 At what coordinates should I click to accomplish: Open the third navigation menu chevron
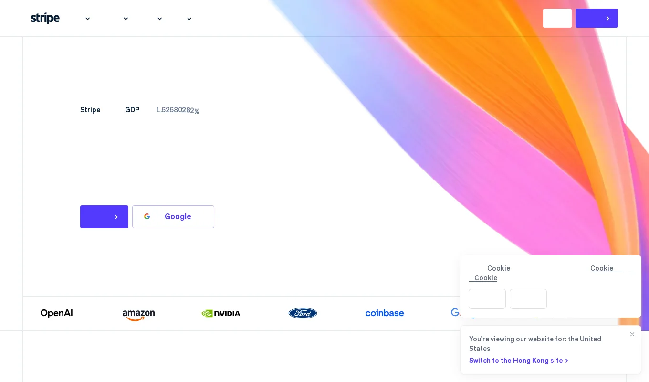(159, 19)
